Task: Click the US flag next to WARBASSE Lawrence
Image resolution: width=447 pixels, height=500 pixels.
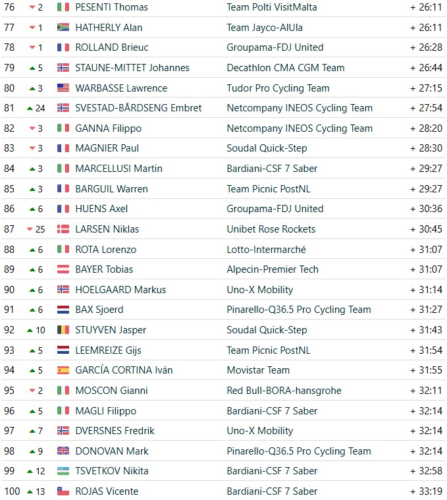Action: tap(63, 88)
